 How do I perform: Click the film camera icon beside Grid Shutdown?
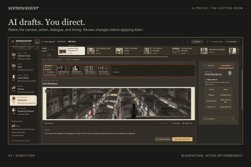[230, 73]
